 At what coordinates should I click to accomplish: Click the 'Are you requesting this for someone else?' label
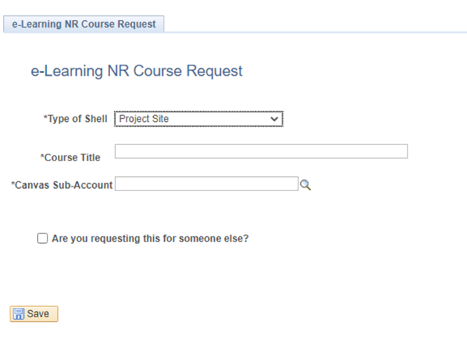(x=150, y=239)
